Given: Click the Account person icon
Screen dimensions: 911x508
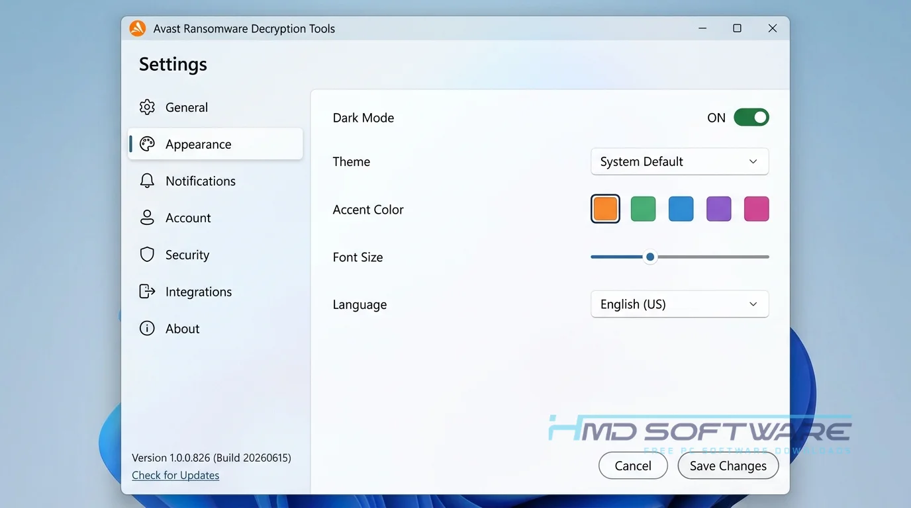Looking at the screenshot, I should pos(147,218).
